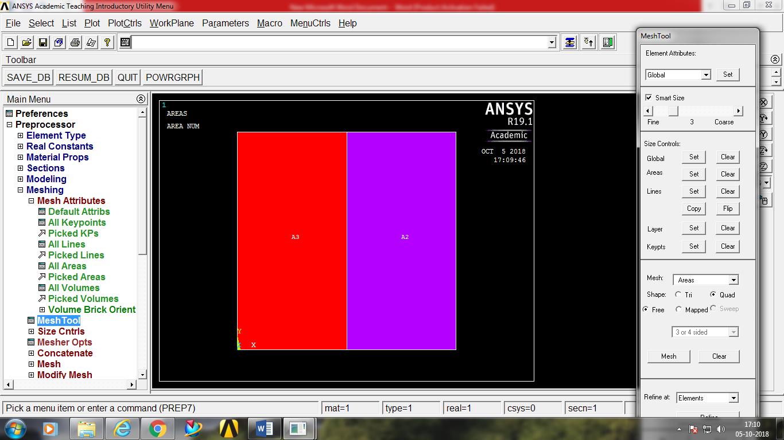Click the Contact Manager icon
Viewport: 784px width, 440px height.
tap(608, 42)
